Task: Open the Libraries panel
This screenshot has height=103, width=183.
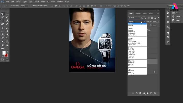Action: (177, 13)
